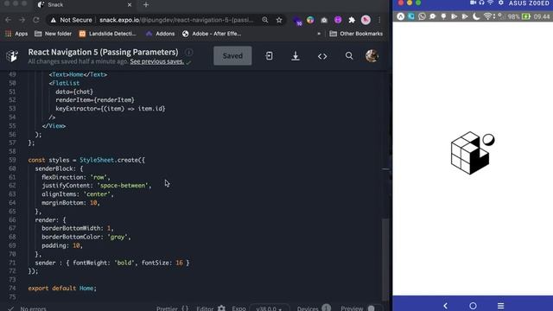Tap Android back button on device mirror
The image size is (553, 311).
pyautogui.click(x=446, y=306)
